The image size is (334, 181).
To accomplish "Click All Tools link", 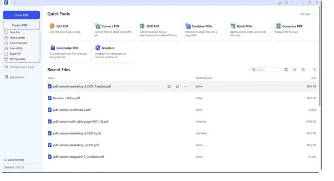I will click(x=305, y=14).
